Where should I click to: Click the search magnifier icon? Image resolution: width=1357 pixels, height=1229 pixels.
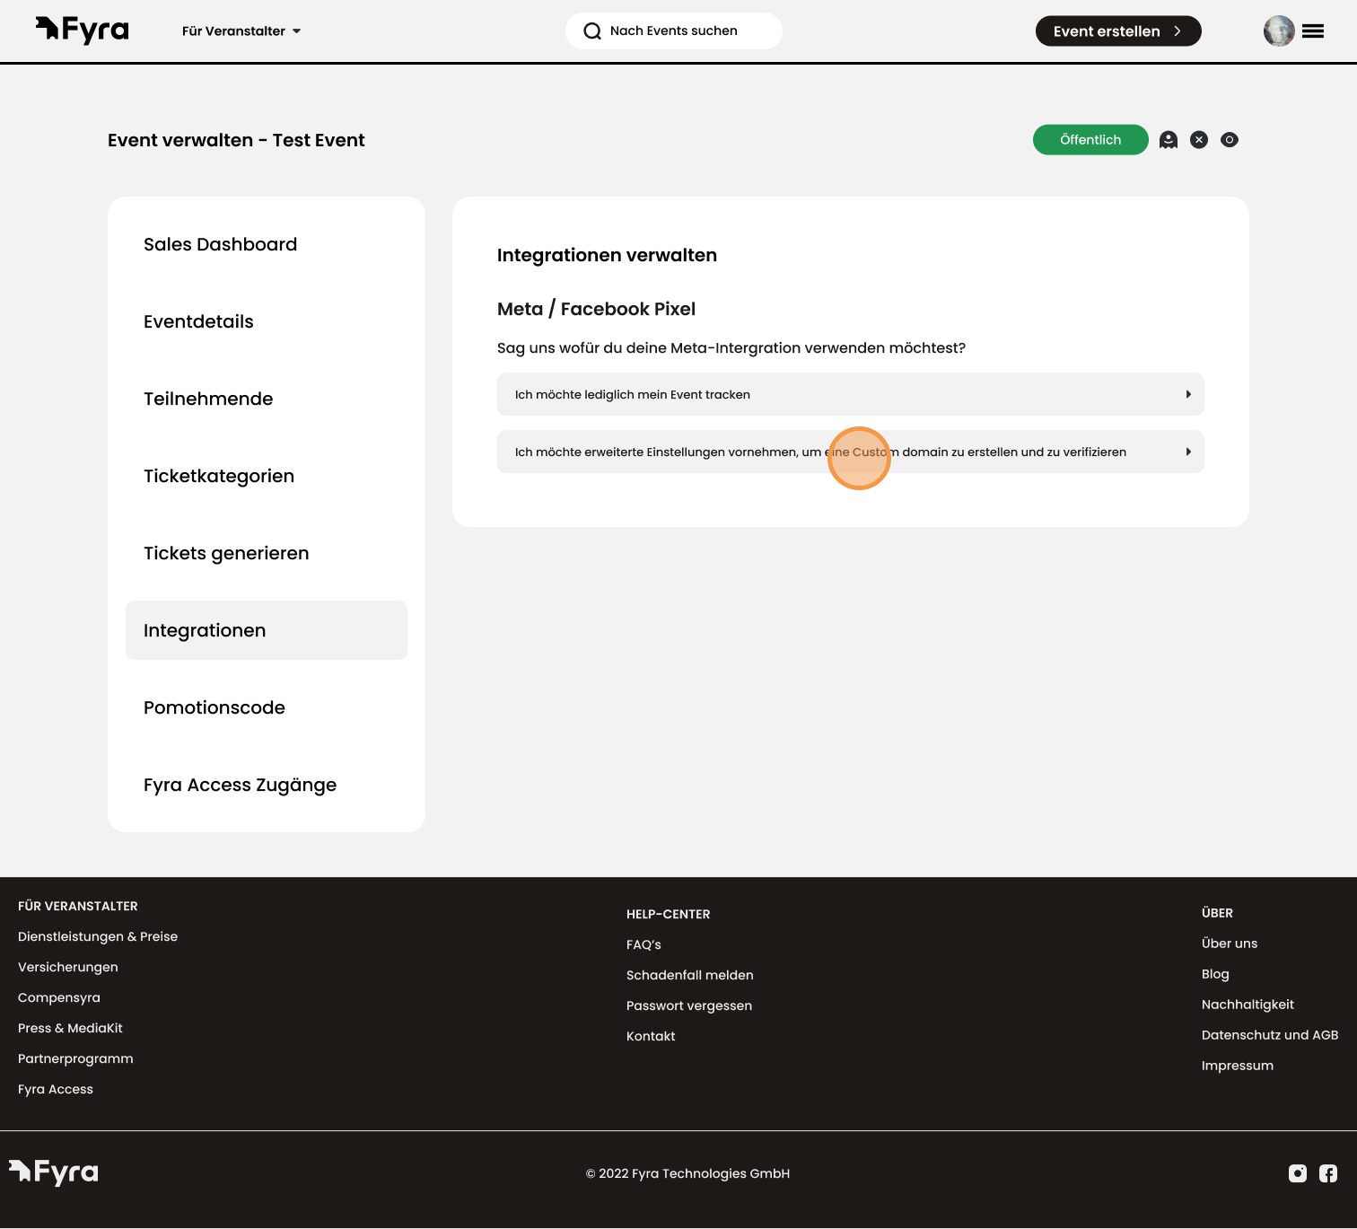click(x=592, y=31)
